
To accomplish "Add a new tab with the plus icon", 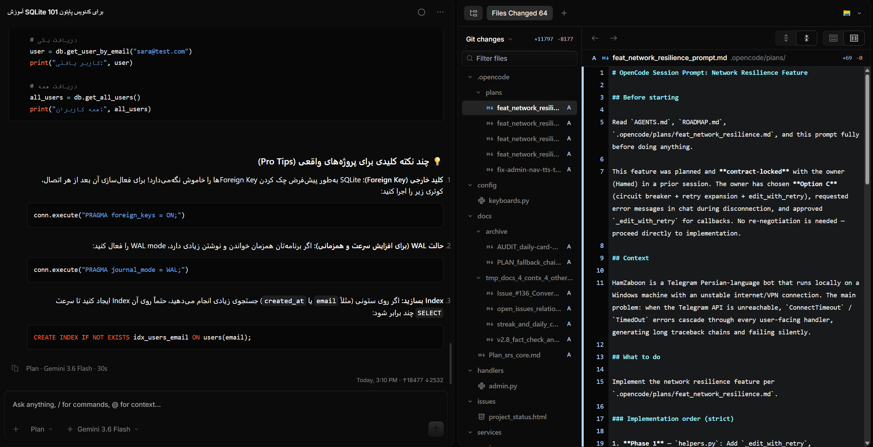I will pos(564,13).
